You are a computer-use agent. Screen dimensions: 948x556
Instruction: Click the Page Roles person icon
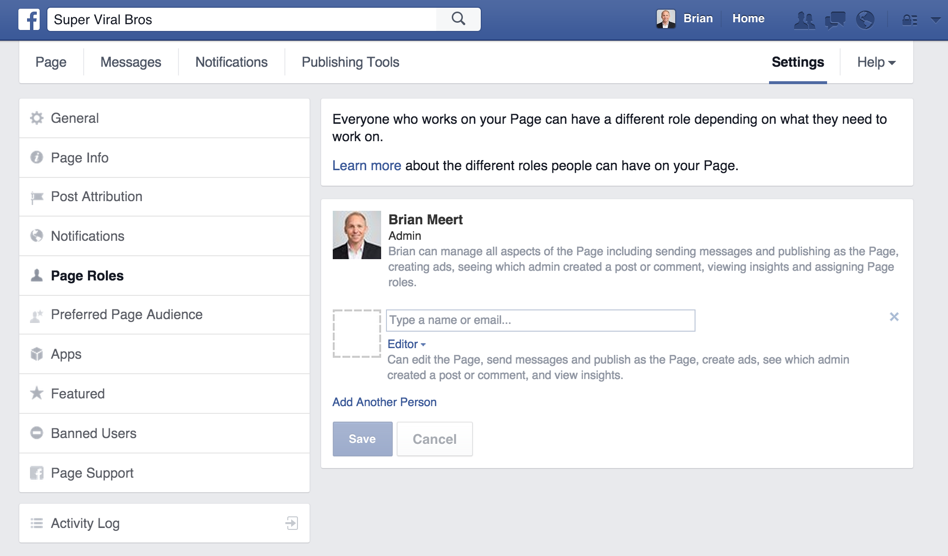(37, 275)
